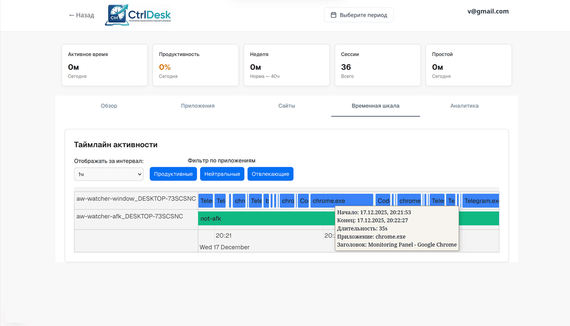The height and width of the screenshot is (326, 570).
Task: Select the wide chrome.exe timeline block
Action: coord(342,201)
